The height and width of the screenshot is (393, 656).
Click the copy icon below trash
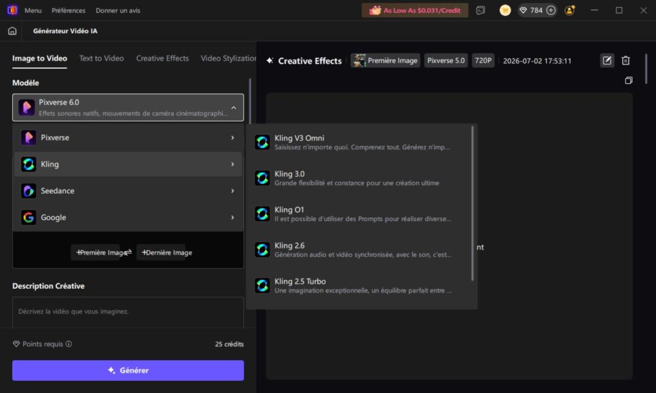point(628,80)
